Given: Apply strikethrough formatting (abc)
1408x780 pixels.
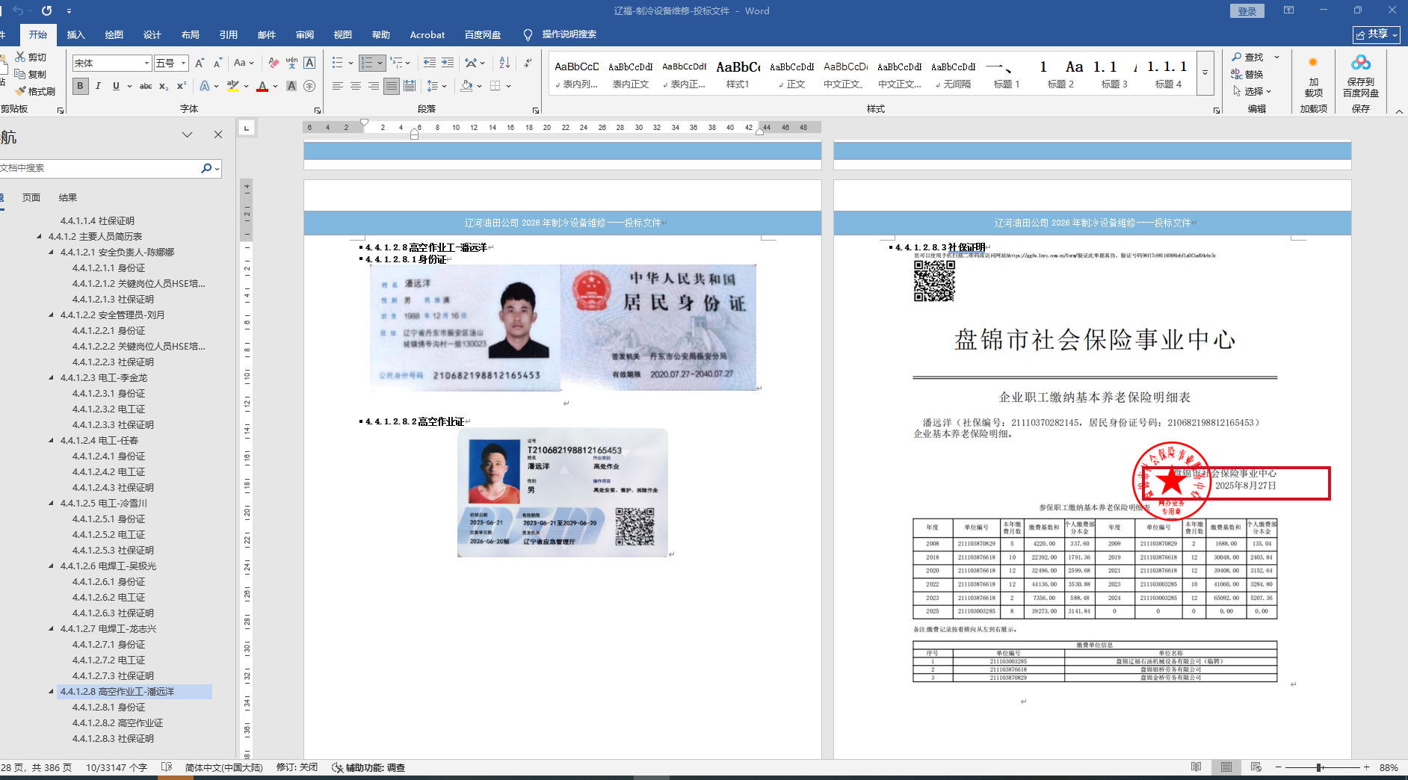Looking at the screenshot, I should pos(146,86).
